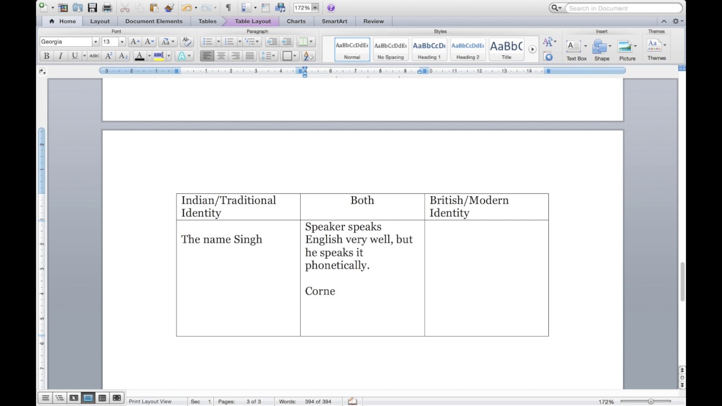Viewport: 722px width, 406px height.
Task: Apply superscript formatting
Action: click(x=109, y=56)
